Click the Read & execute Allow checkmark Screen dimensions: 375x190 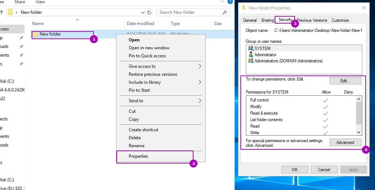click(326, 113)
